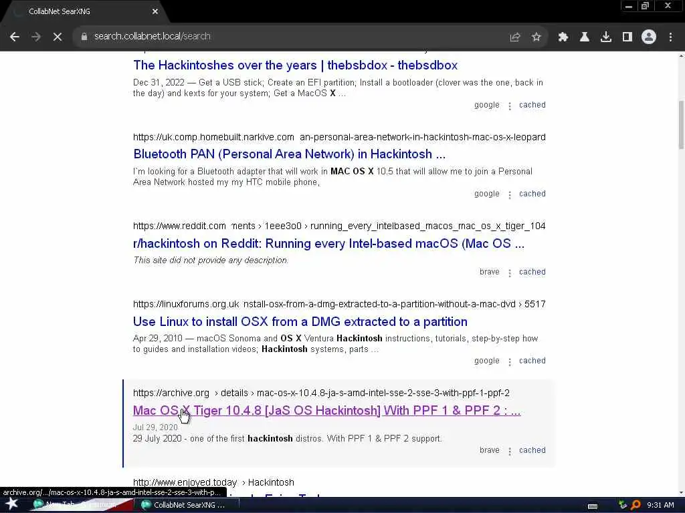This screenshot has height=513, width=685.
Task: Click the http://www.enjoyed.today URL text
Action: point(185,482)
